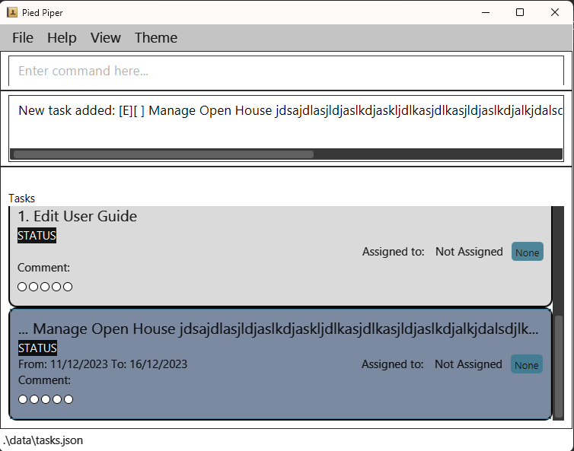Click fifth priority circle of Manage Open House
Image resolution: width=574 pixels, height=451 pixels.
[x=69, y=399]
